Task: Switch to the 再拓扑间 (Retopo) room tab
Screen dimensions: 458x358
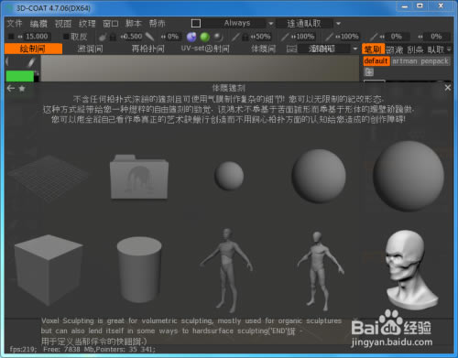Action: tap(148, 49)
